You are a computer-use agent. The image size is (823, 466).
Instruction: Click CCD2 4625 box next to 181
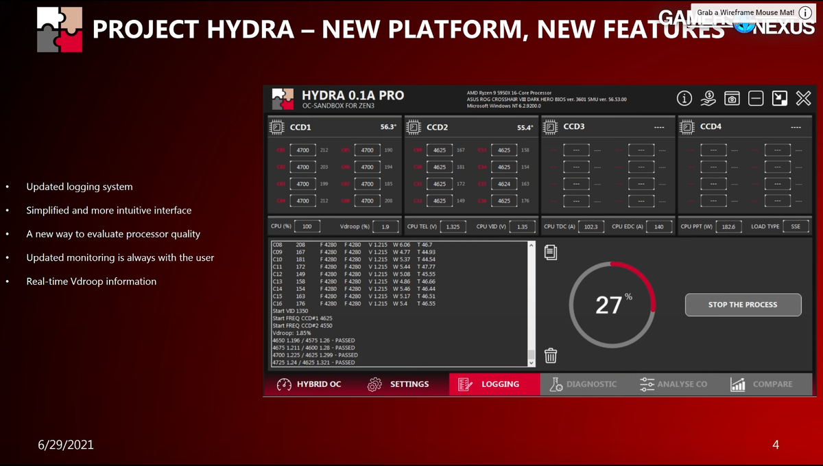pos(440,167)
